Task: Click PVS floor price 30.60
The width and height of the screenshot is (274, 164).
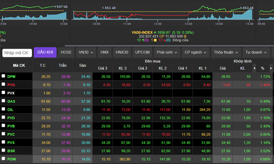Action: point(86,143)
